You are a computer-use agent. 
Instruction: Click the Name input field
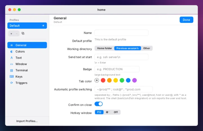122,33
